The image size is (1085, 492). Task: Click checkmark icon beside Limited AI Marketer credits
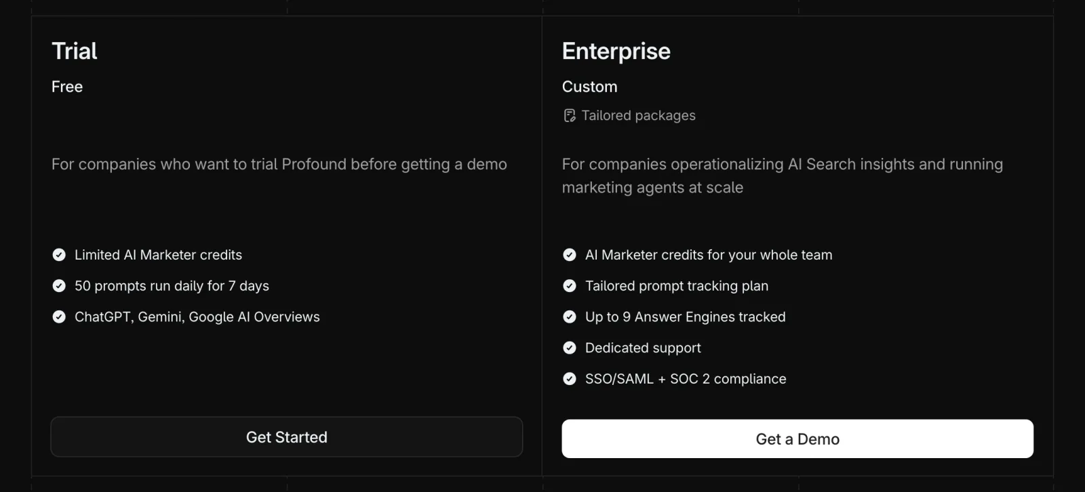pos(59,255)
